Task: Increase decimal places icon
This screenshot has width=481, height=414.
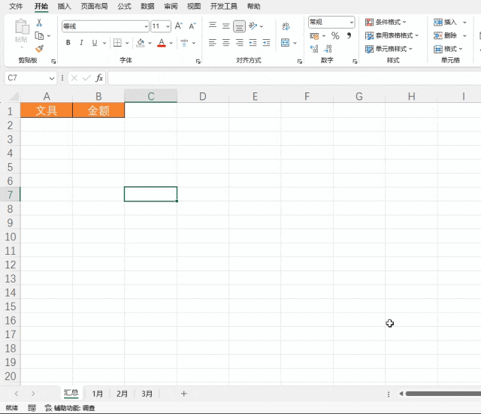Action: coord(314,49)
